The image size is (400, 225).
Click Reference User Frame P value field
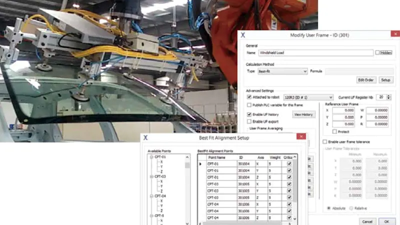pos(377,117)
